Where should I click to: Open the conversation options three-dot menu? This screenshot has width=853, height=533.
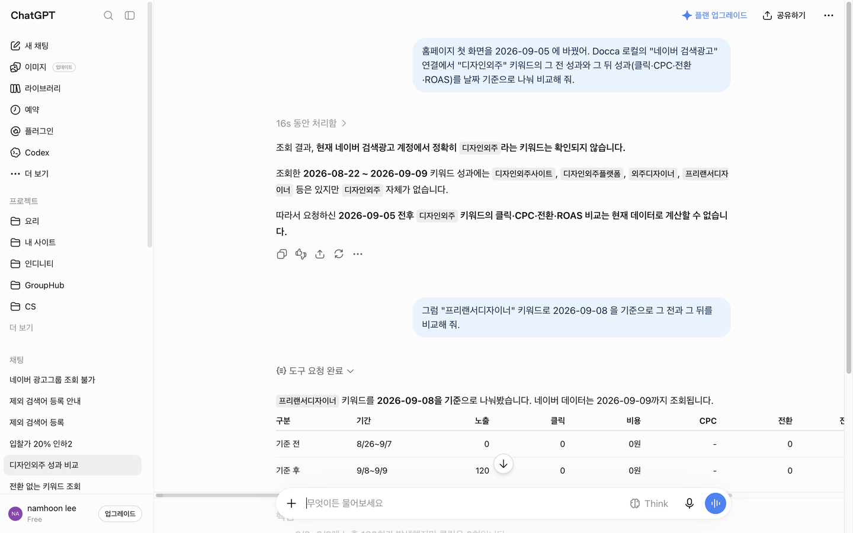[829, 15]
